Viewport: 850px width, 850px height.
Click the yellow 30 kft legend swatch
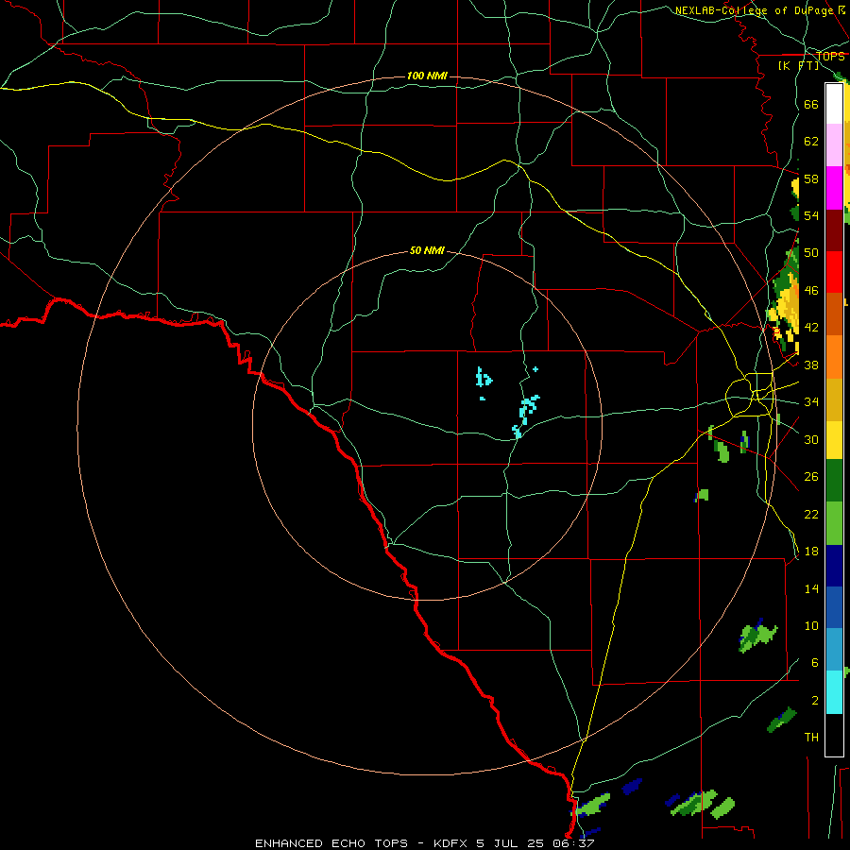[x=834, y=440]
